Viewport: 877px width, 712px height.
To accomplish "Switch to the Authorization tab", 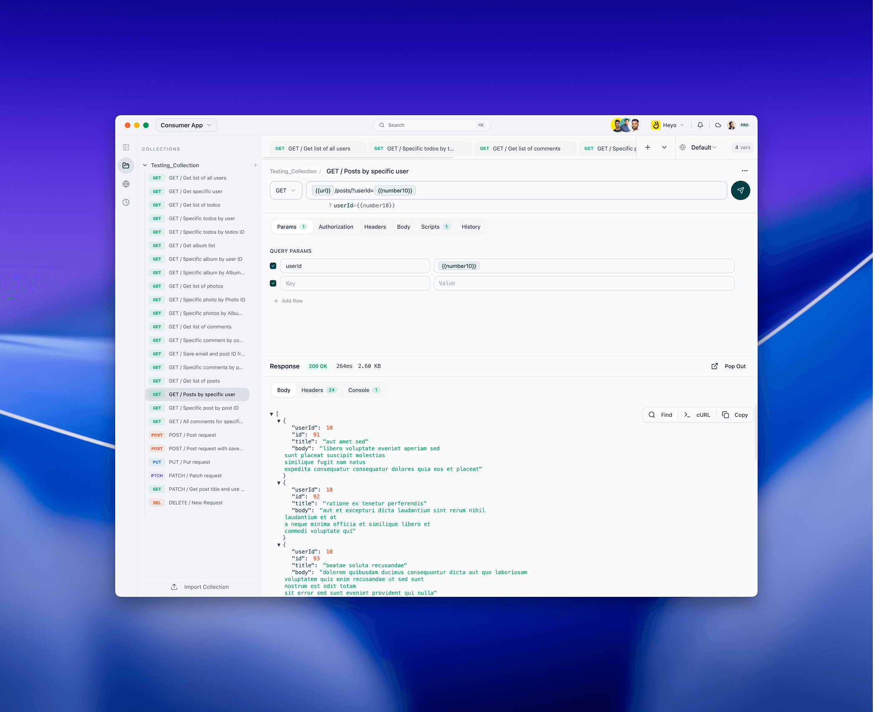I will (336, 226).
